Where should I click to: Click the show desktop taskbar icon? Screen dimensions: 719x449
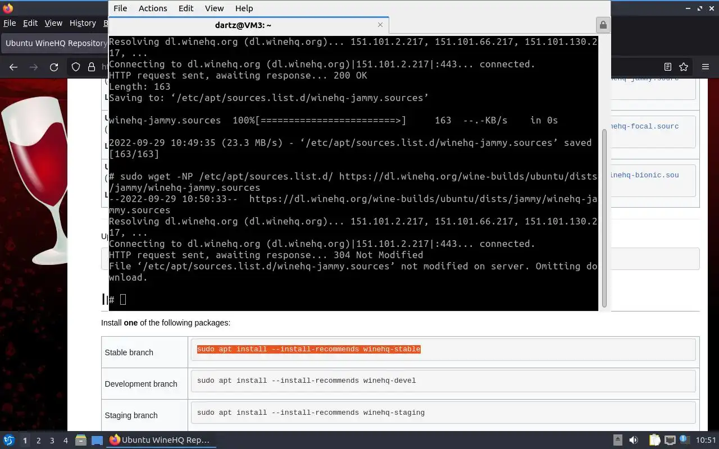97,441
